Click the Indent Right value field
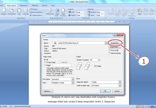This screenshot has height=108, width=156. tap(80, 15)
